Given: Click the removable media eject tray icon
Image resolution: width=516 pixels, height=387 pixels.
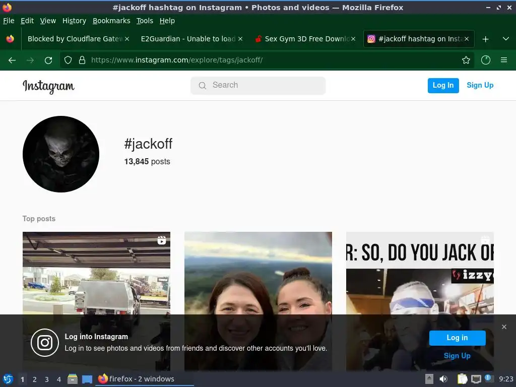Looking at the screenshot, I should [x=429, y=379].
